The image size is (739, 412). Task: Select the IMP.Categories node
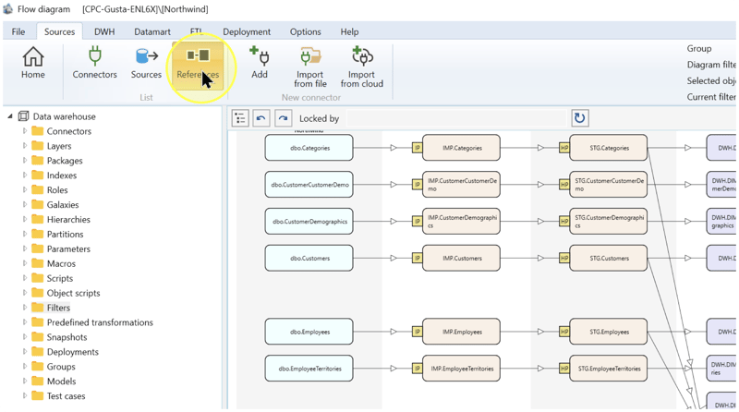[461, 148]
